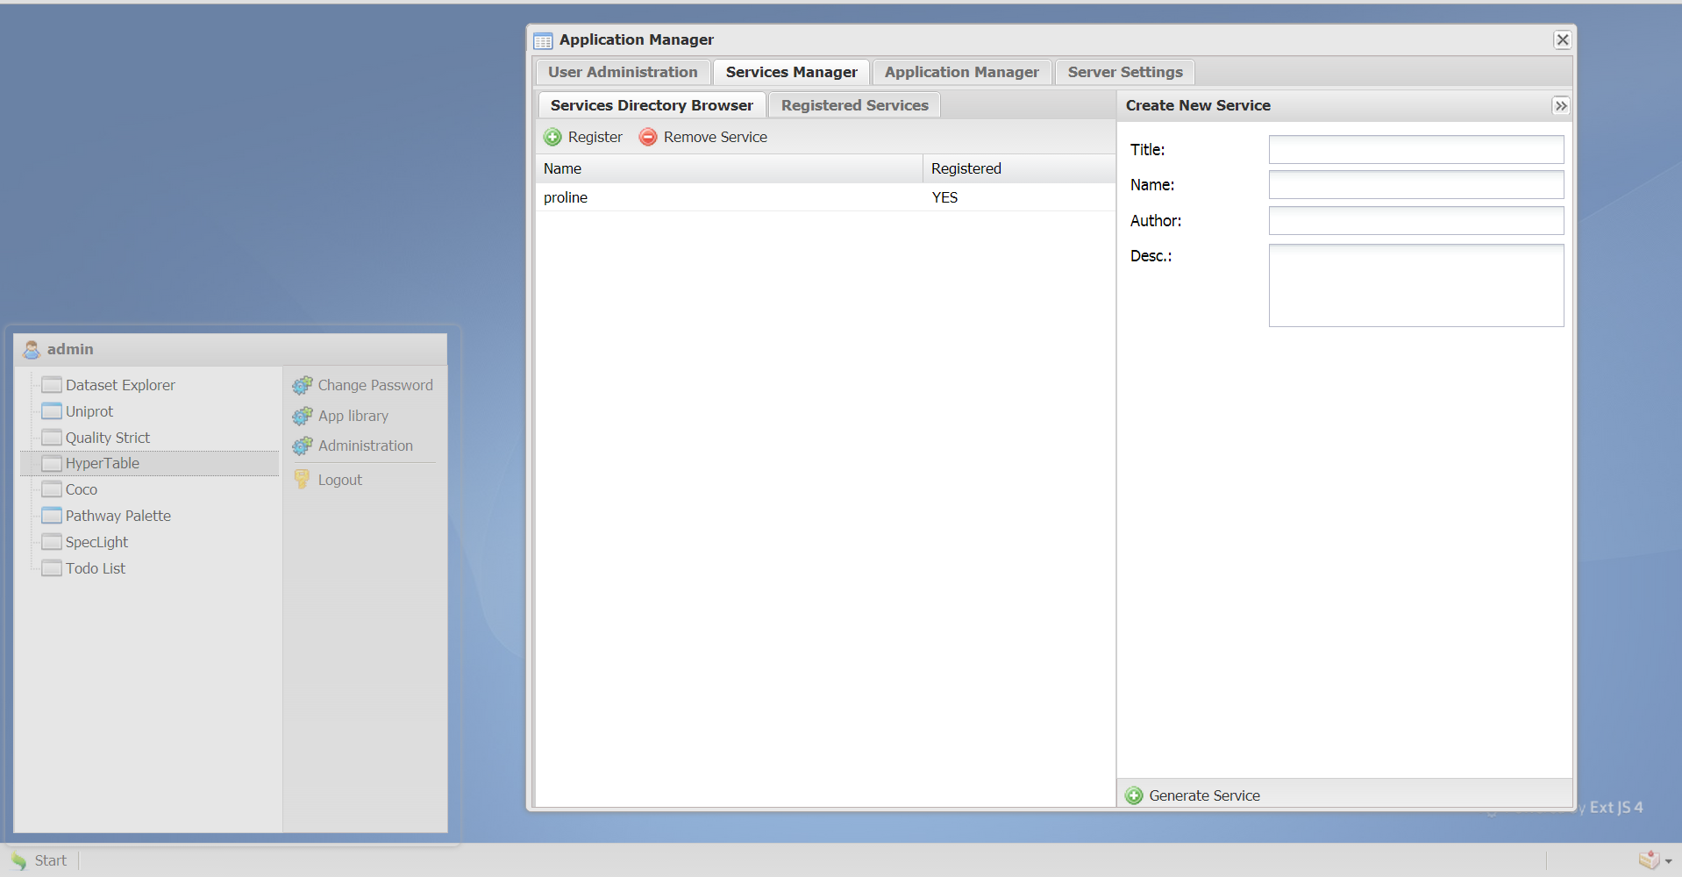The image size is (1682, 877).
Task: Click the Title input field
Action: click(1415, 150)
